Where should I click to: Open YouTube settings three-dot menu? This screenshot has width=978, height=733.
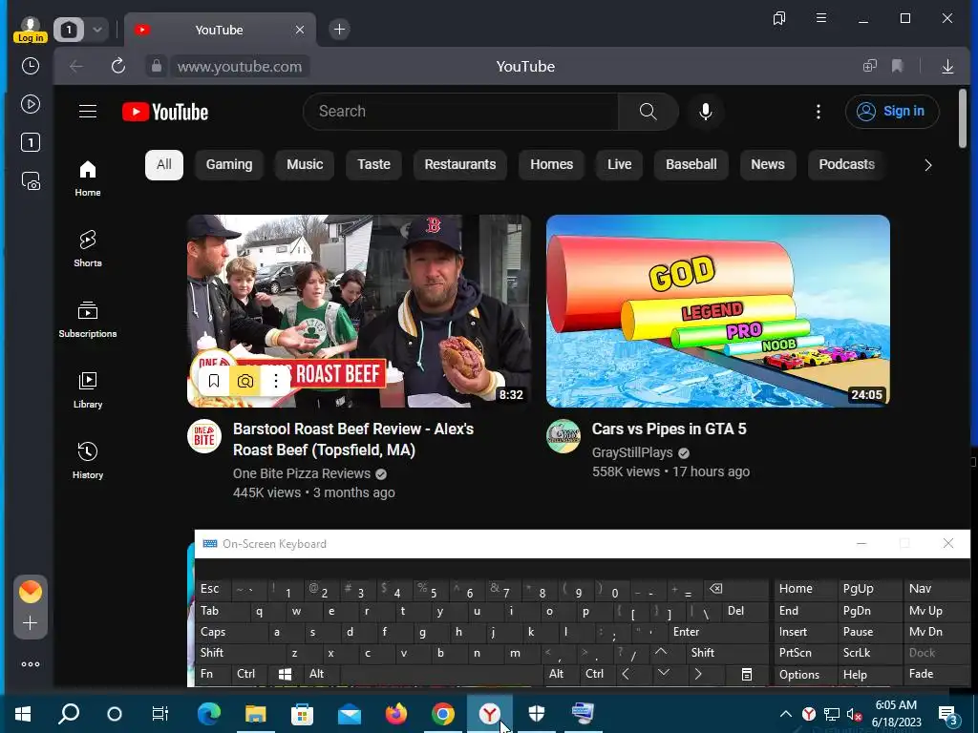pyautogui.click(x=819, y=112)
